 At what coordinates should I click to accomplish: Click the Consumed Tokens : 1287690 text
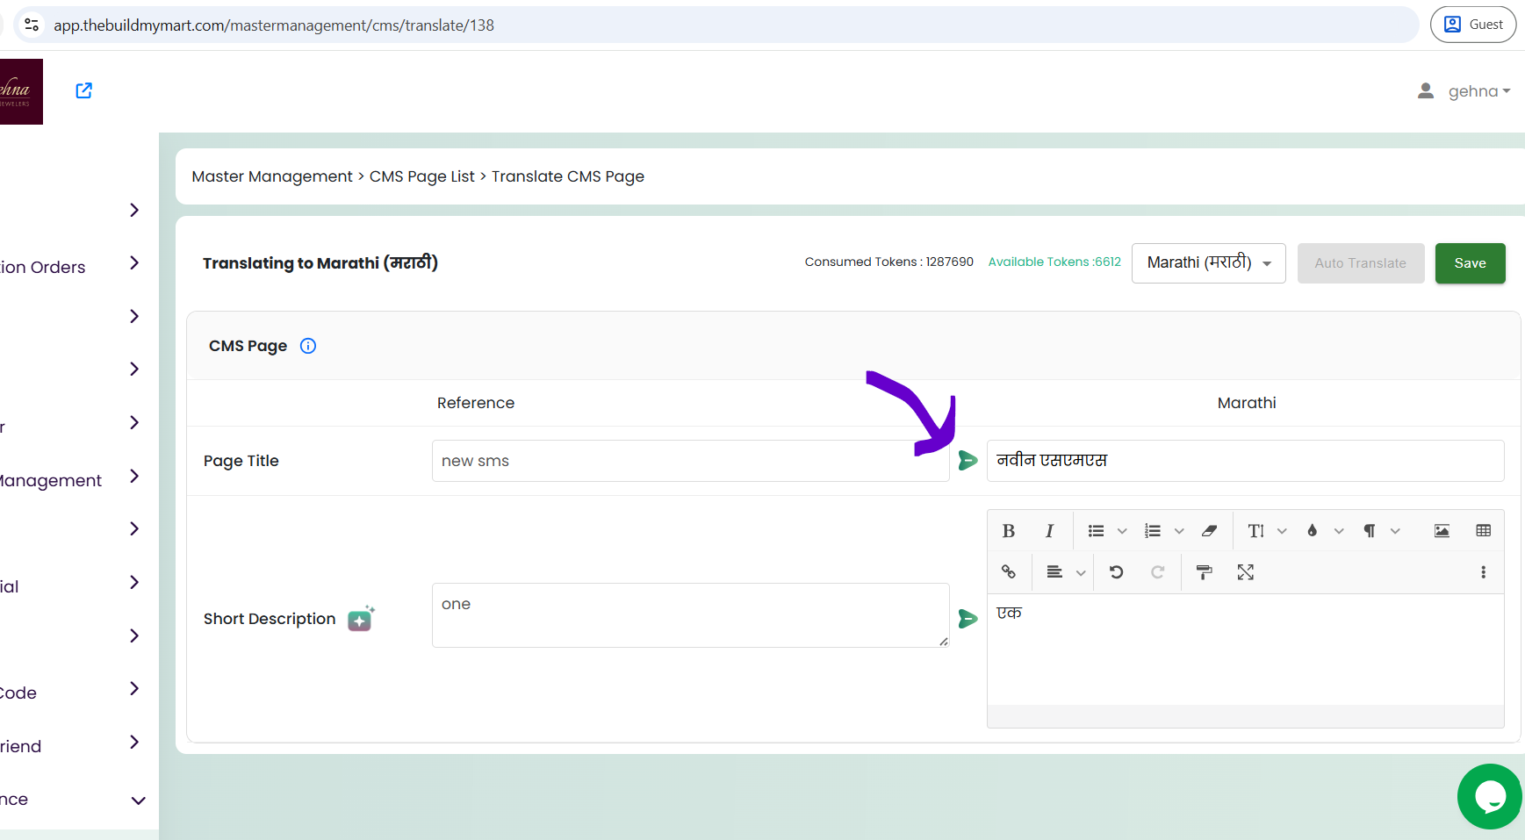coord(889,262)
